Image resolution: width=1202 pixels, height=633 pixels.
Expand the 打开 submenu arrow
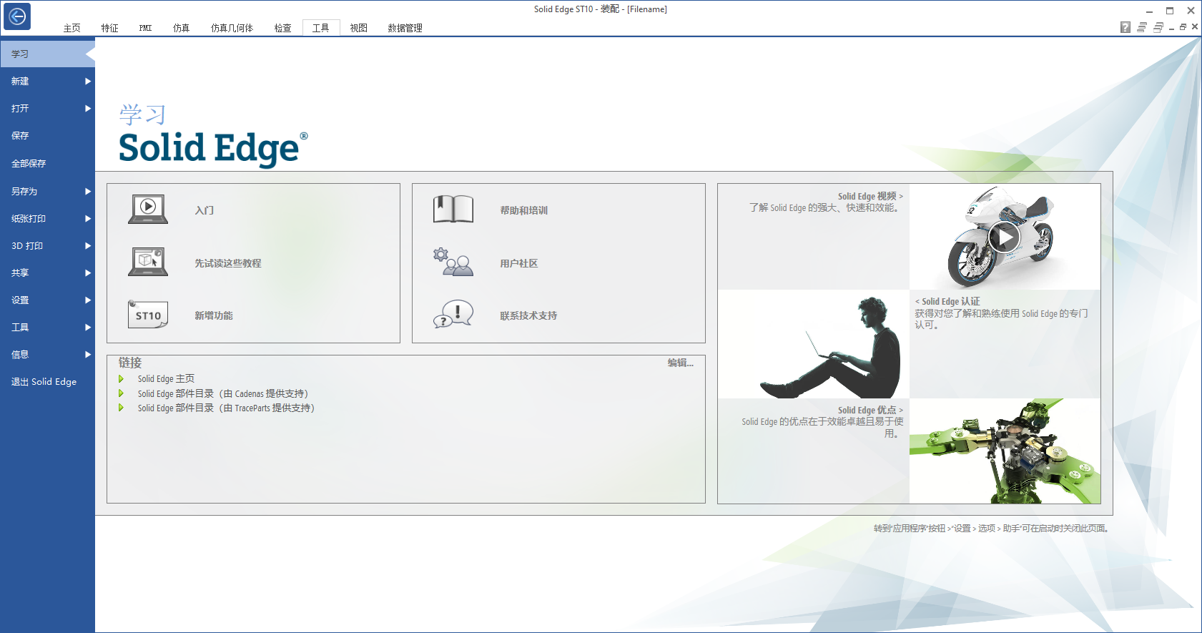pos(88,109)
